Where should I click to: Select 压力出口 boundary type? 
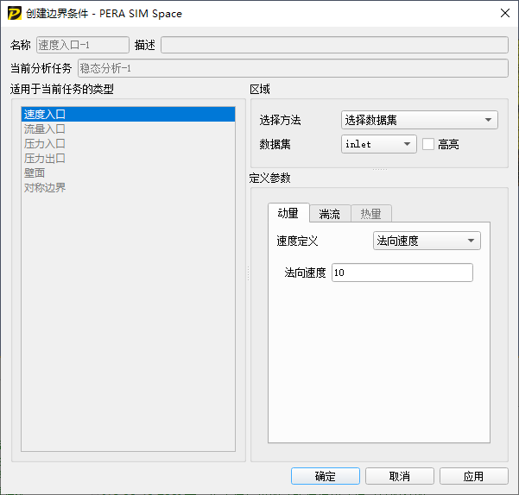pyautogui.click(x=128, y=159)
